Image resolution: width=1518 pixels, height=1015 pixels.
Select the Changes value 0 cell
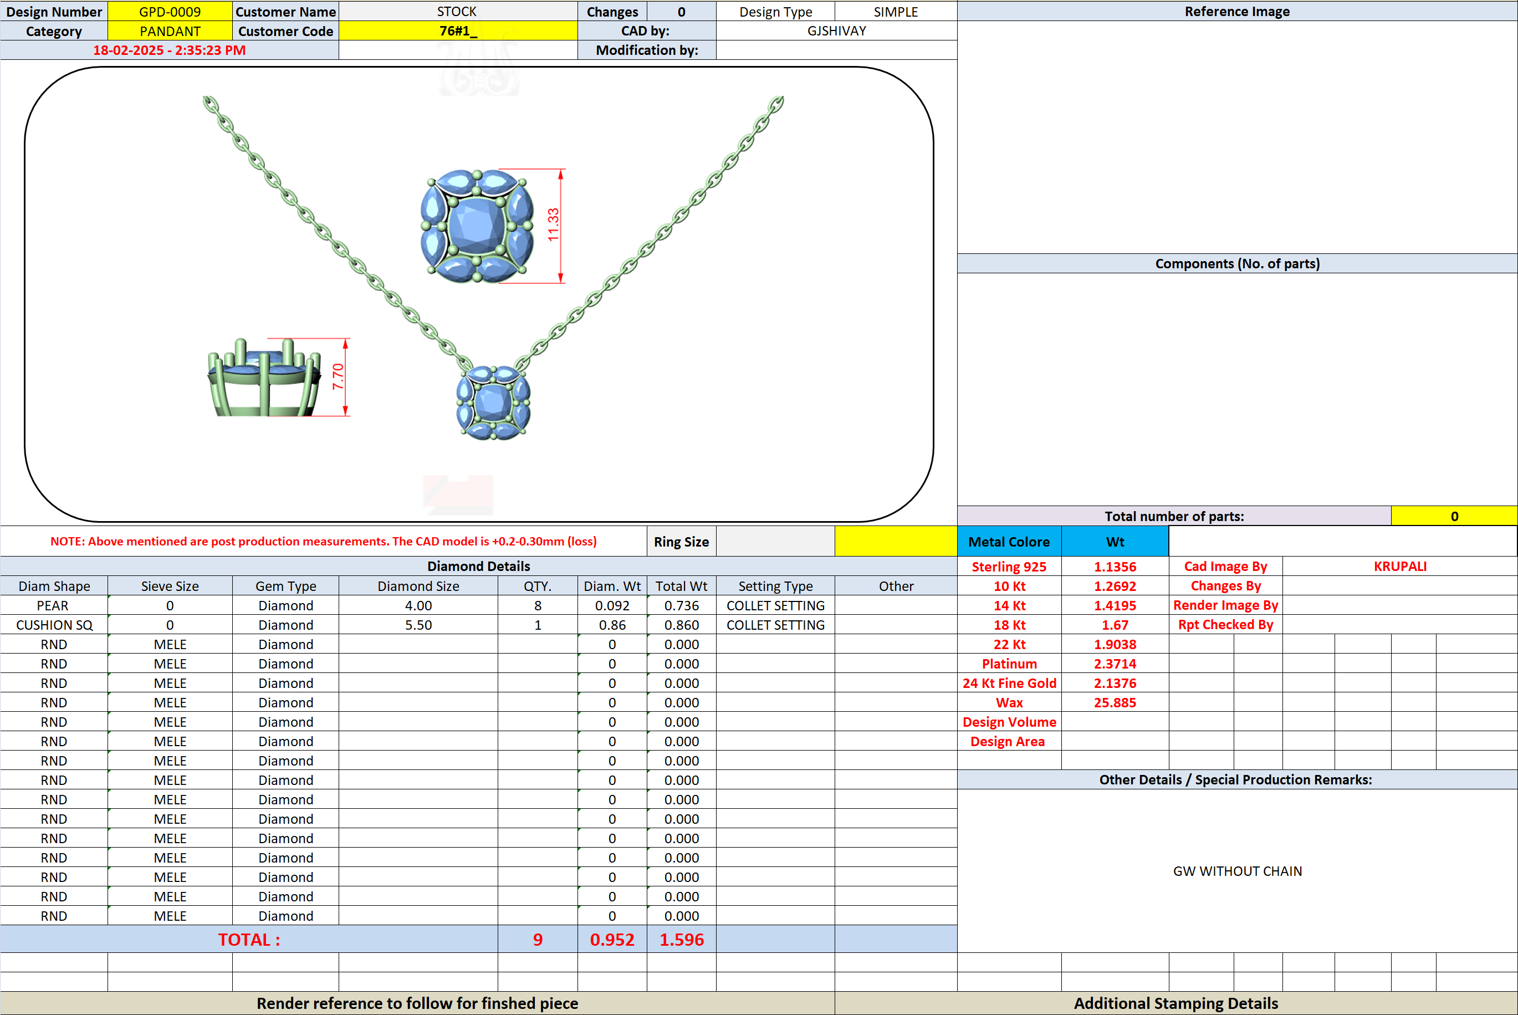tap(681, 12)
